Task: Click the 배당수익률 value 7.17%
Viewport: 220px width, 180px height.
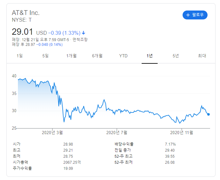Action: click(x=170, y=144)
